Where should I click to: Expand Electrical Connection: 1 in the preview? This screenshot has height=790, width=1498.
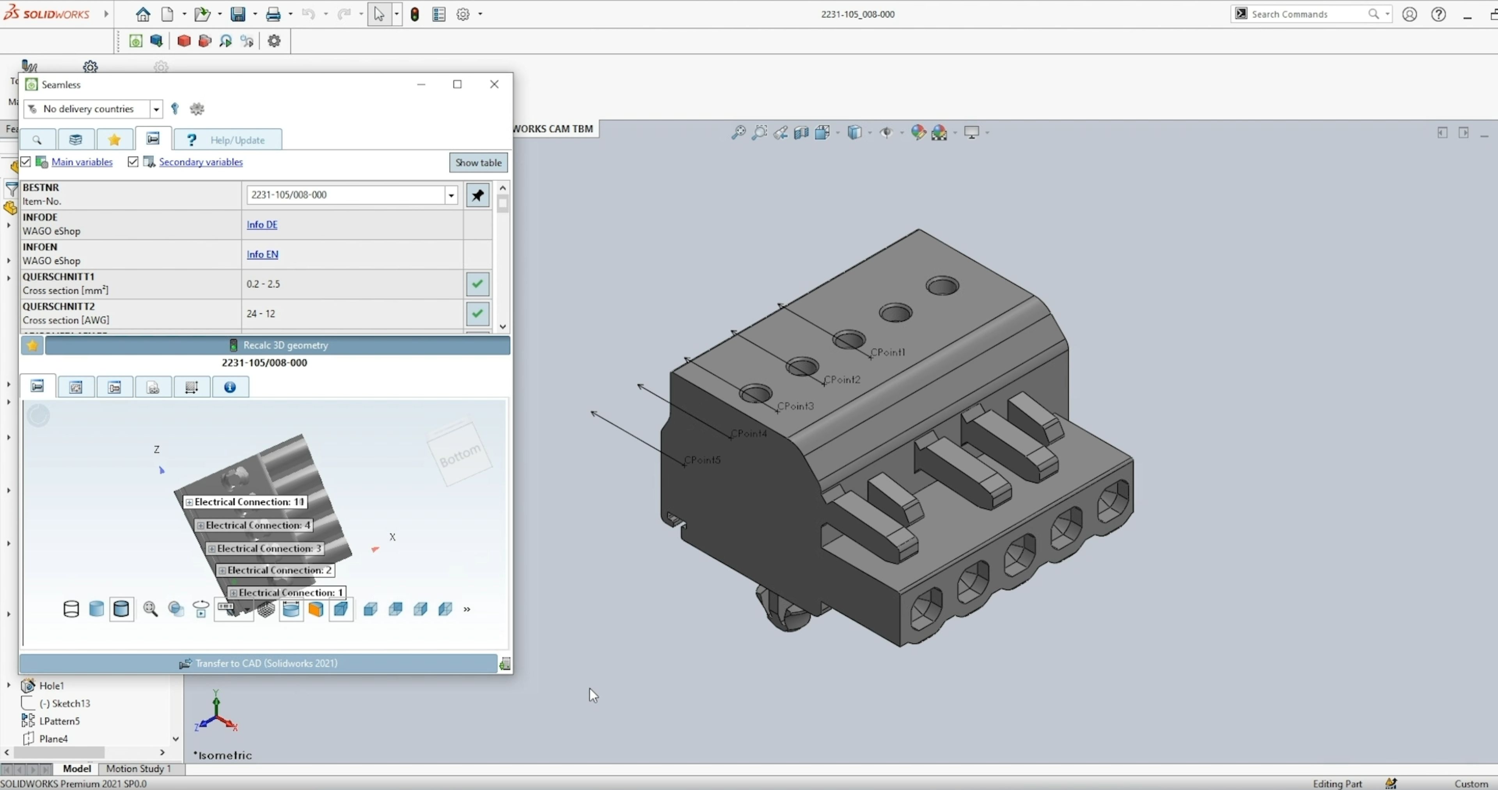[x=233, y=593]
